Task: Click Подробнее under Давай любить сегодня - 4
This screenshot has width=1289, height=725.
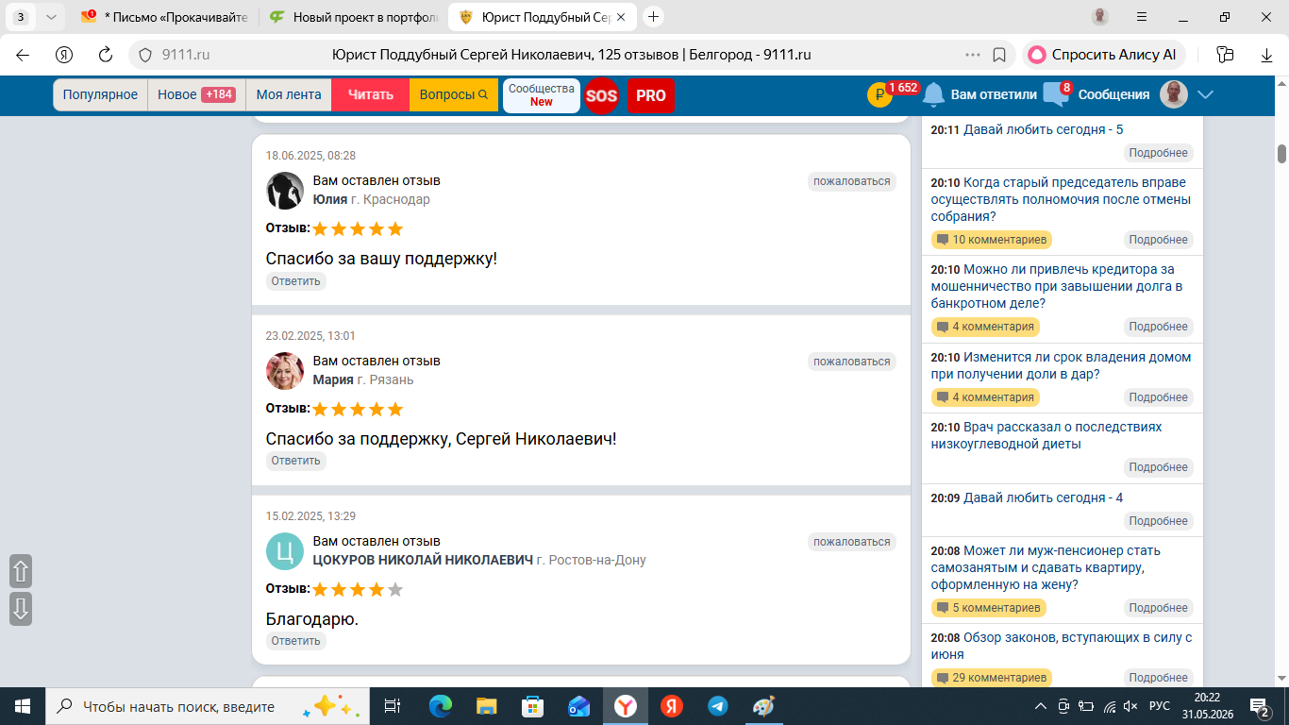Action: coord(1158,521)
